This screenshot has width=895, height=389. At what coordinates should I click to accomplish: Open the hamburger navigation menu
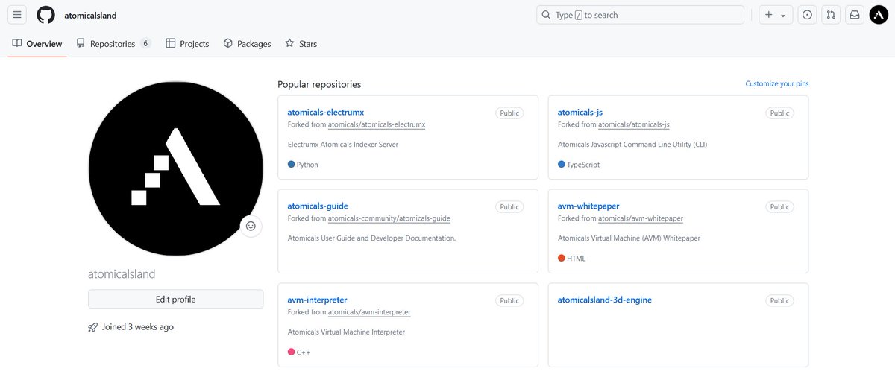pyautogui.click(x=17, y=15)
